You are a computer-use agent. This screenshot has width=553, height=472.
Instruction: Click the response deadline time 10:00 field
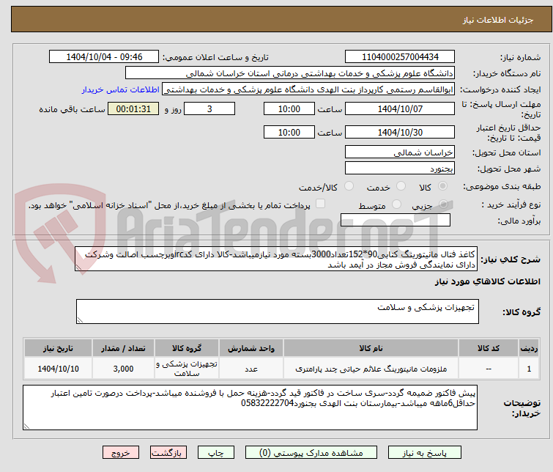[x=289, y=108]
